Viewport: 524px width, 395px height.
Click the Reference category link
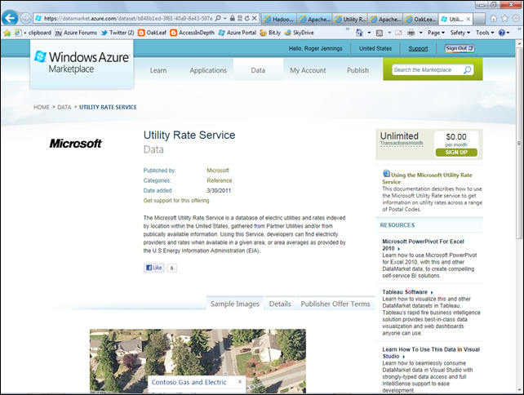coord(220,180)
